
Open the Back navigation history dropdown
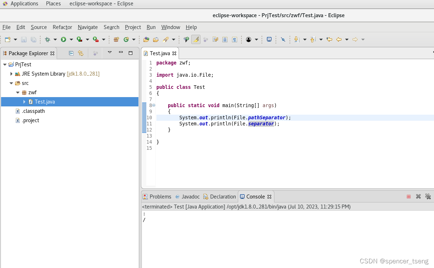coord(346,39)
